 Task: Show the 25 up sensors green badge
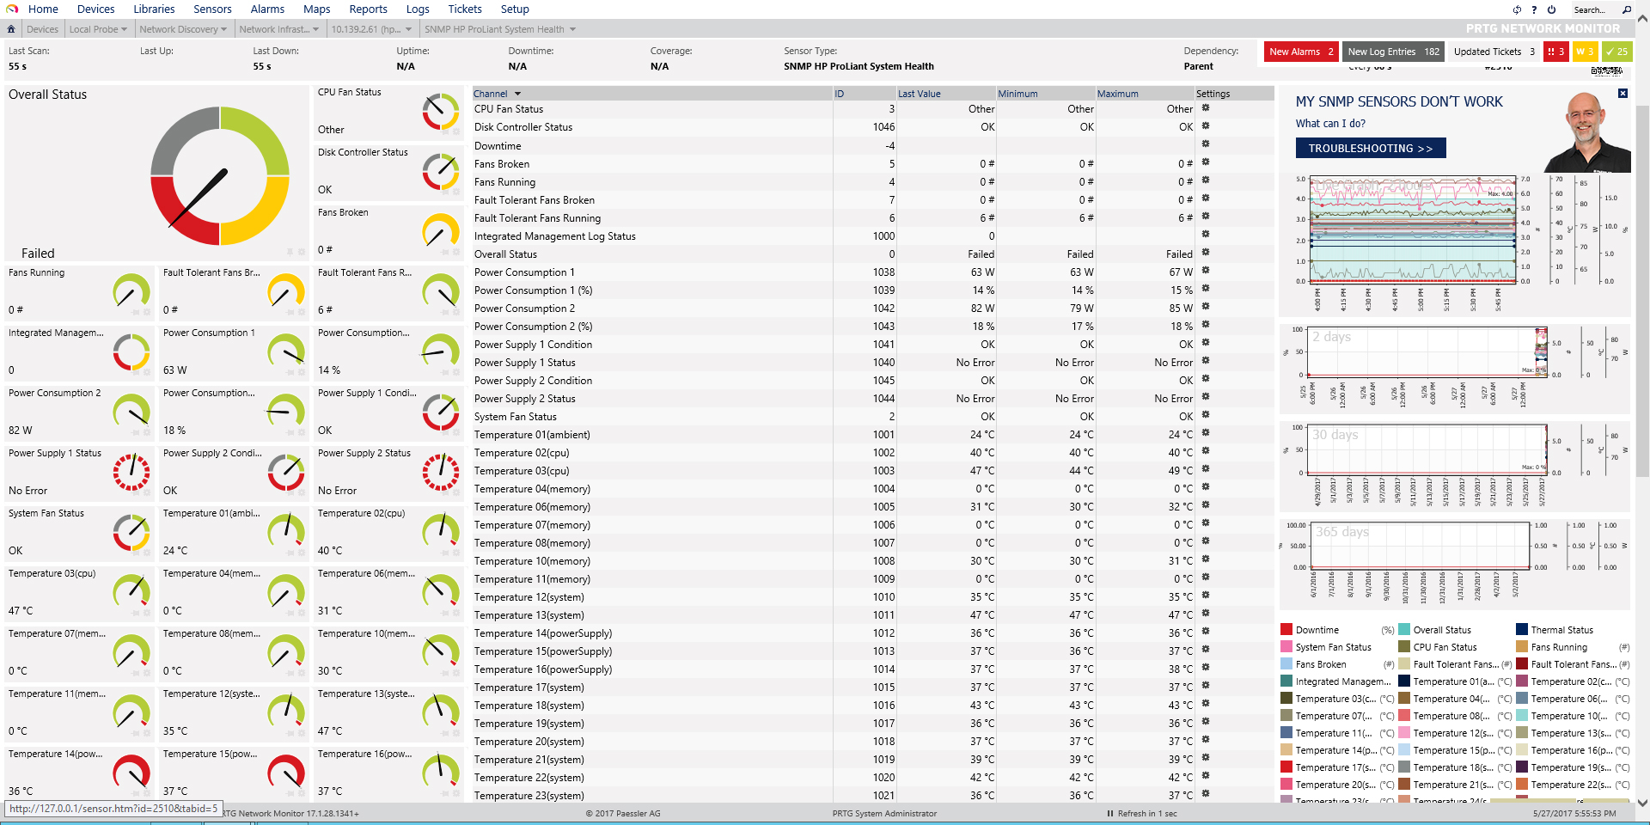(x=1617, y=52)
